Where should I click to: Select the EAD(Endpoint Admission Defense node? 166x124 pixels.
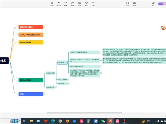[85, 61]
